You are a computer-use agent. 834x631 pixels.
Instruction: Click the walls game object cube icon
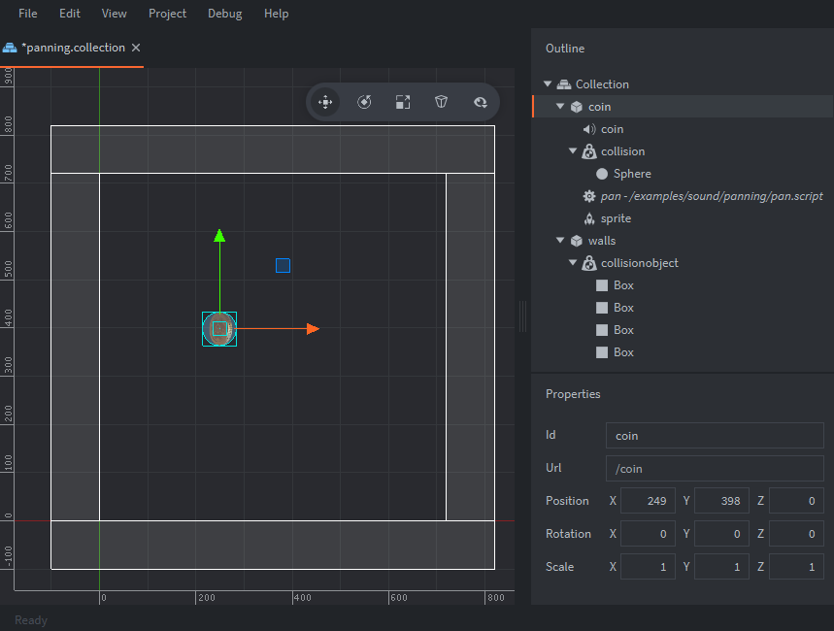pyautogui.click(x=577, y=241)
